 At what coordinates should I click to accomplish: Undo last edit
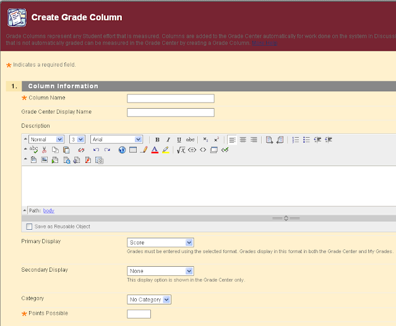(x=96, y=150)
